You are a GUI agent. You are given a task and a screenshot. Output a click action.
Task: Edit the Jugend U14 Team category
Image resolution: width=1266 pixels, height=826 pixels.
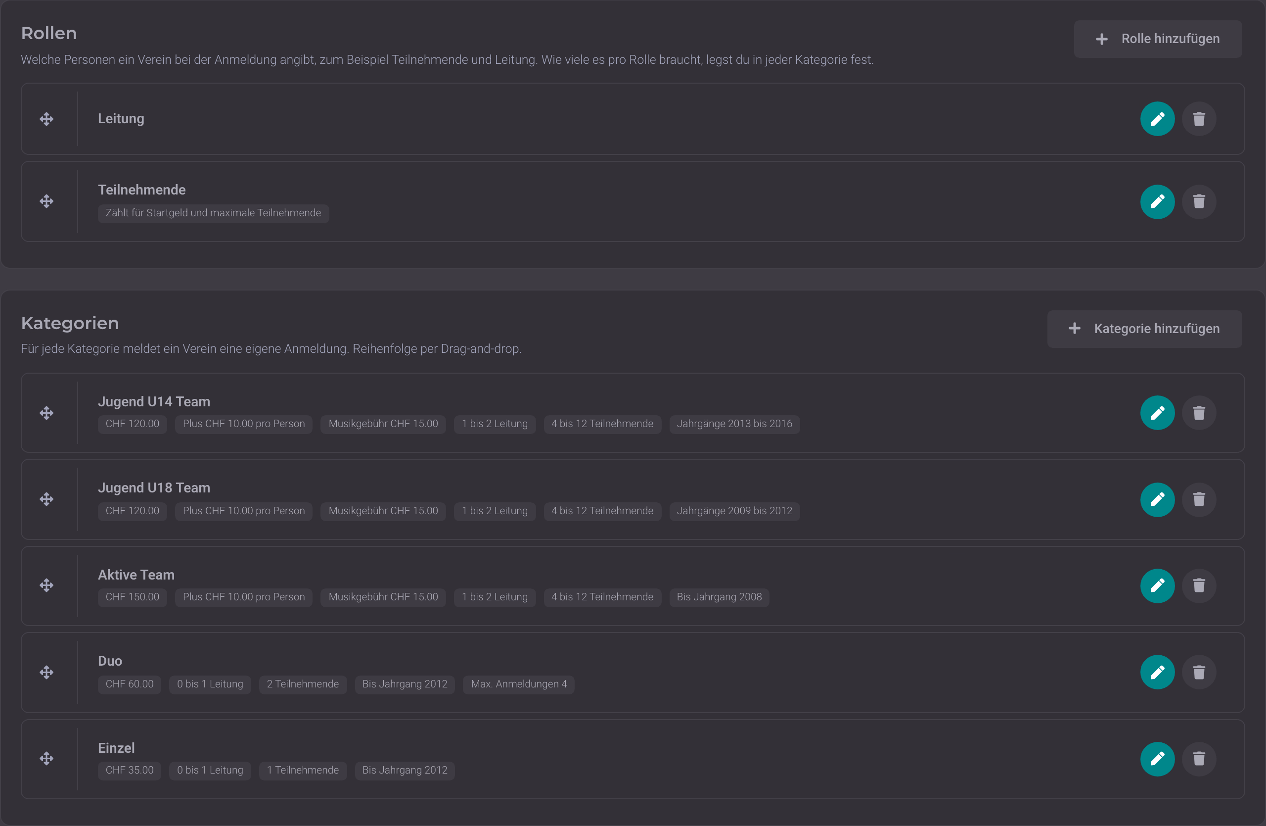coord(1157,413)
